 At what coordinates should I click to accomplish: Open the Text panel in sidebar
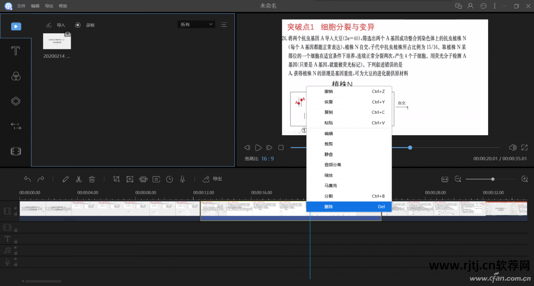[16, 51]
